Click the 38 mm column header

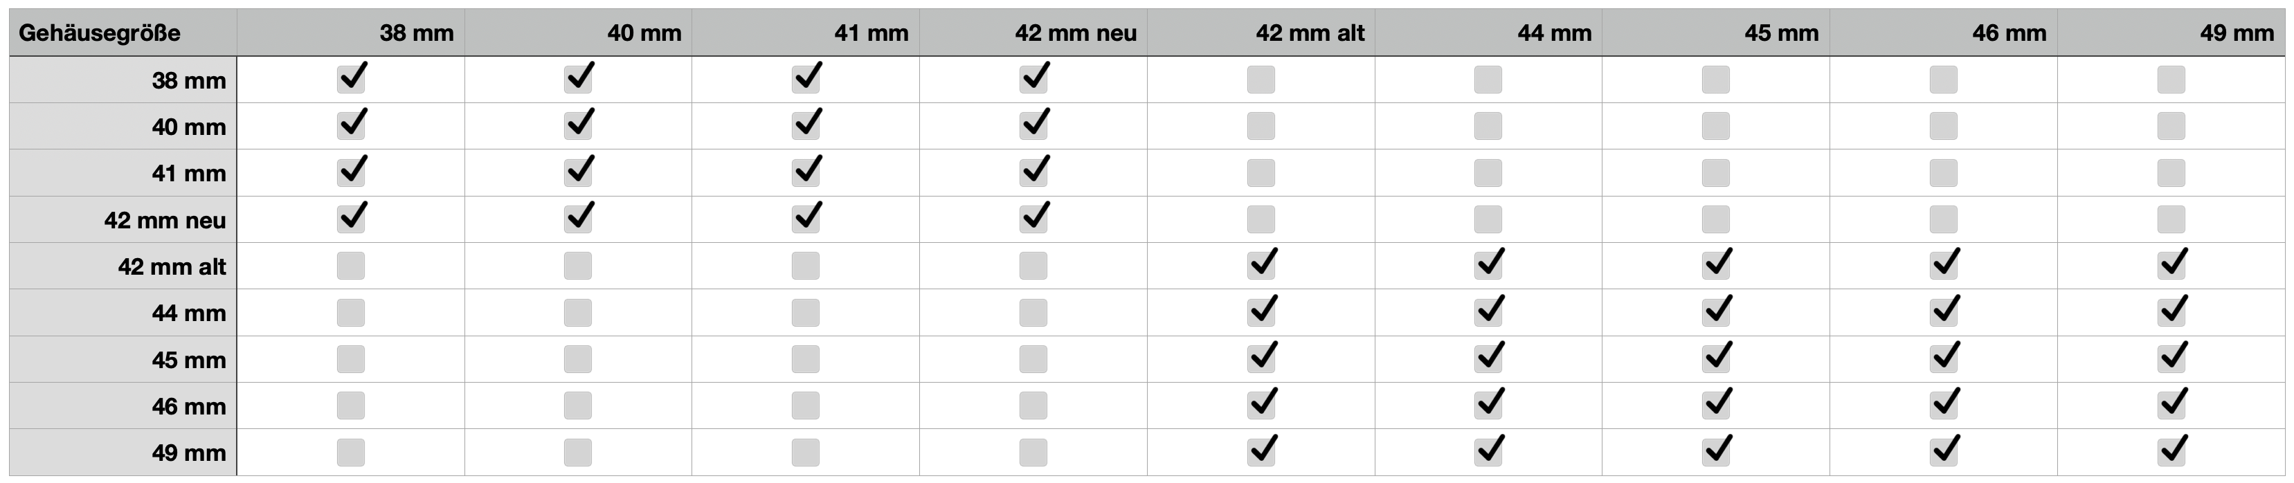pyautogui.click(x=416, y=34)
